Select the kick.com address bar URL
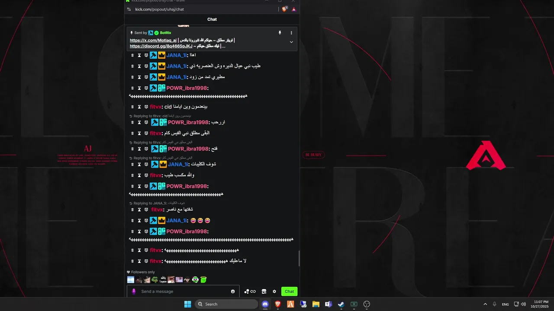The width and height of the screenshot is (554, 311). coord(160,9)
